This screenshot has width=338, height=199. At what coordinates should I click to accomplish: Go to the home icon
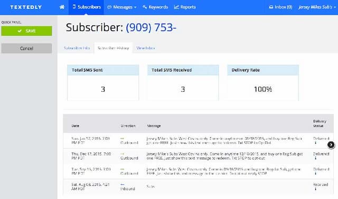click(62, 7)
